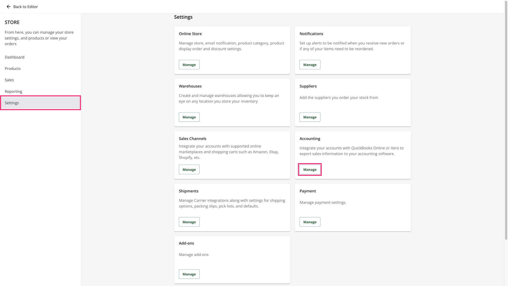This screenshot has height=286, width=508.
Task: Manage Accounting integration
Action: click(x=310, y=169)
